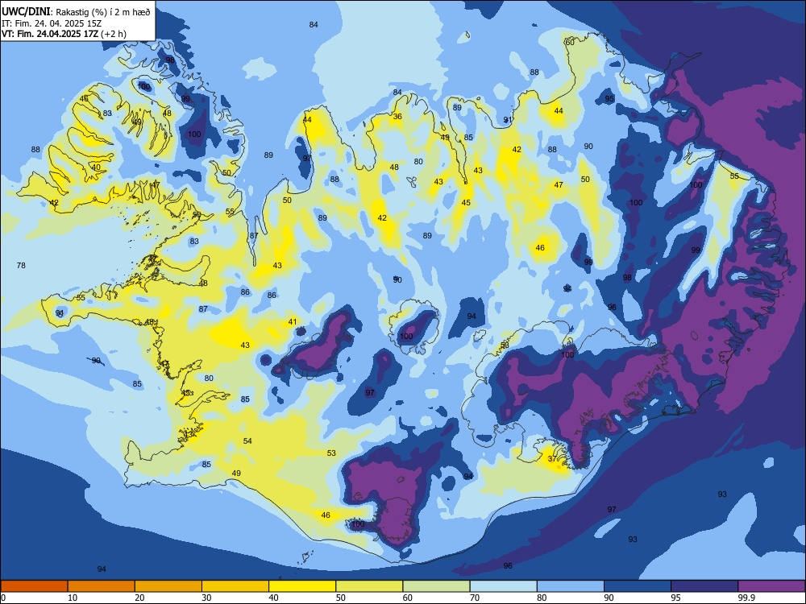
Task: Click the light orange 20-30 legend swatch
Action: tap(168, 586)
